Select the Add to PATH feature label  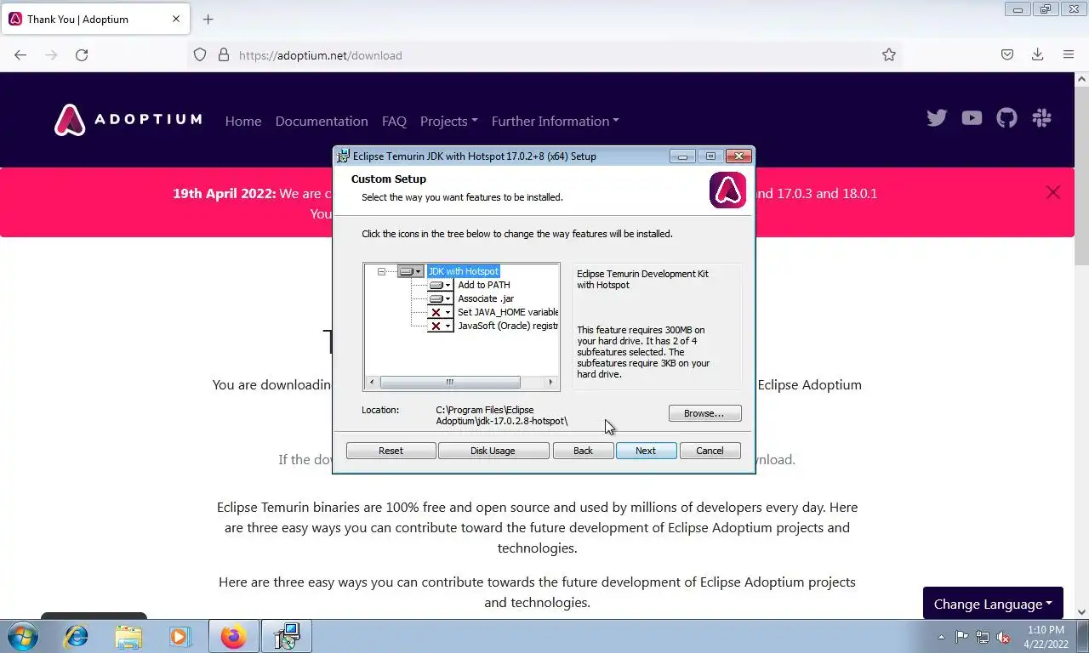click(x=484, y=285)
